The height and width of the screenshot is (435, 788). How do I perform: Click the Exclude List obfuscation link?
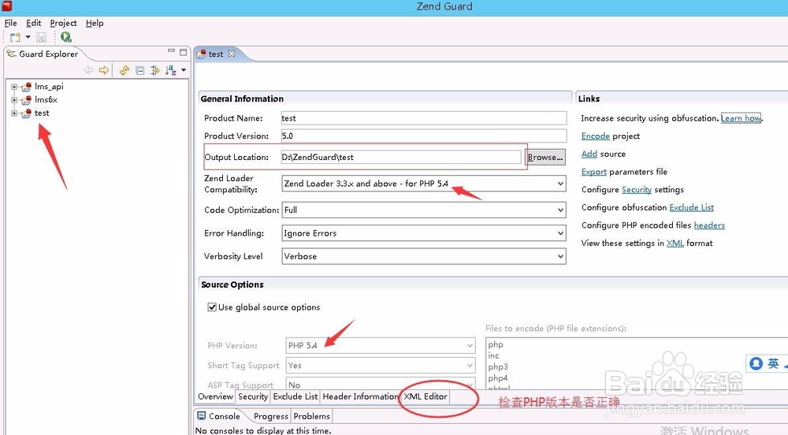(x=692, y=207)
